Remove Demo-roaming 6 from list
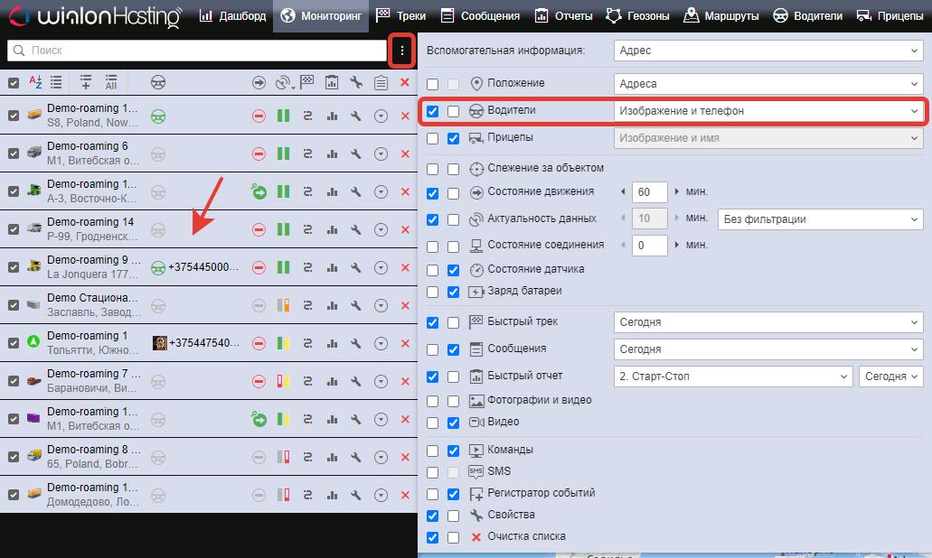 405,153
